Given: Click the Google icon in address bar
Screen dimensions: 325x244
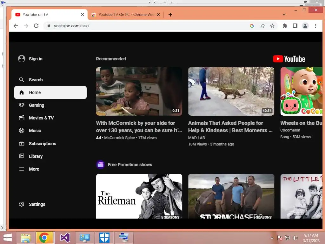Looking at the screenshot, I should [252, 26].
